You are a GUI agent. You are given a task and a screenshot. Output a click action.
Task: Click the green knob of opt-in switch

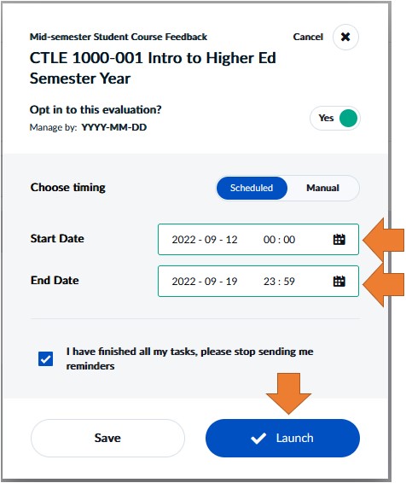pyautogui.click(x=348, y=118)
